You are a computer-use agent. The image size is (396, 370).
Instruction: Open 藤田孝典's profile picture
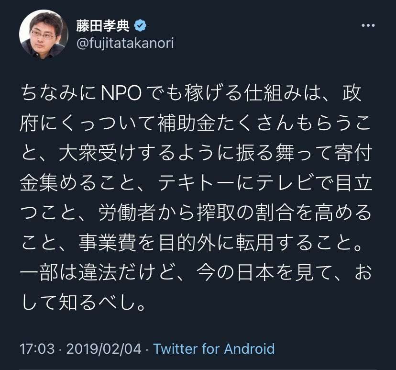[44, 34]
